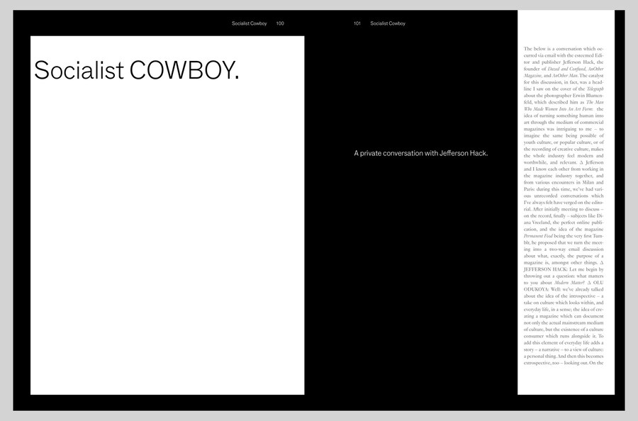
Task: Click the right header 'Socialist Cowboy' title
Action: pyautogui.click(x=388, y=23)
